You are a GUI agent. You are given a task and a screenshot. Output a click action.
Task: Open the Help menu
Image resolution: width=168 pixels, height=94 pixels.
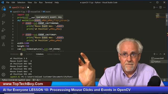click(57, 2)
